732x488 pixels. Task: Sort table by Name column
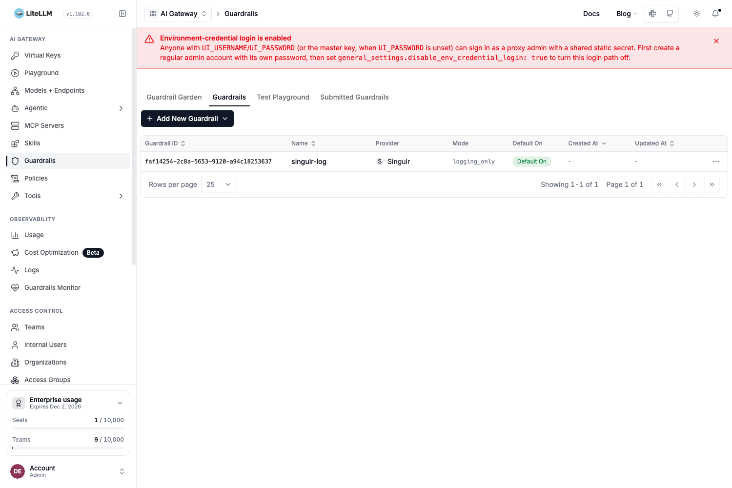304,143
